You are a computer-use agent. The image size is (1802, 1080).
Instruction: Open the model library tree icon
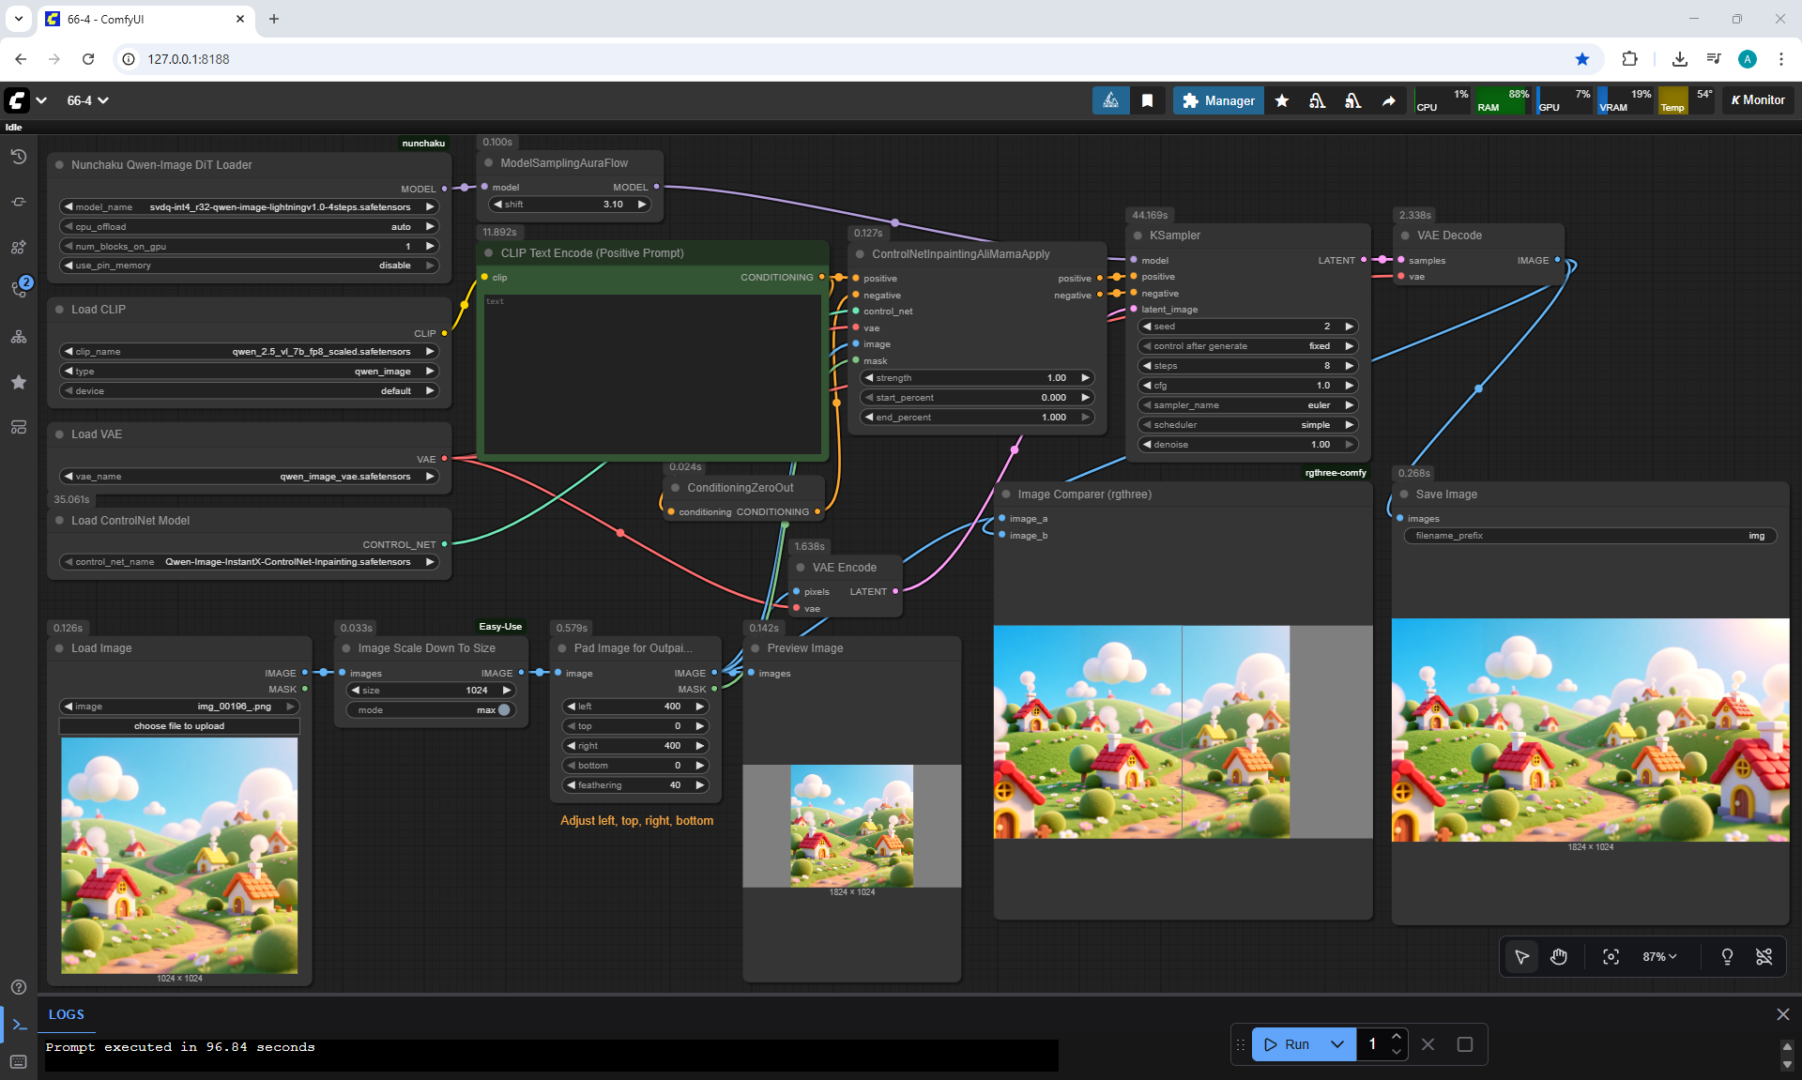click(x=19, y=337)
